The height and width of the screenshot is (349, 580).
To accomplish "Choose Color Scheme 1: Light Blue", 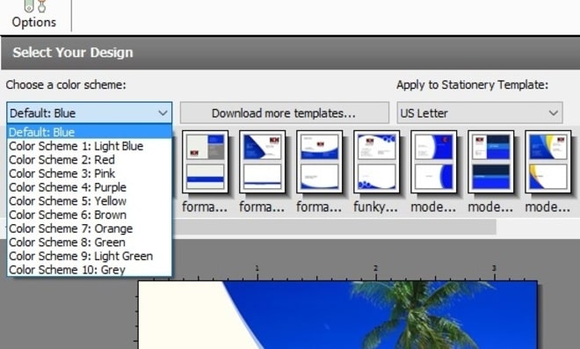I will [x=89, y=146].
